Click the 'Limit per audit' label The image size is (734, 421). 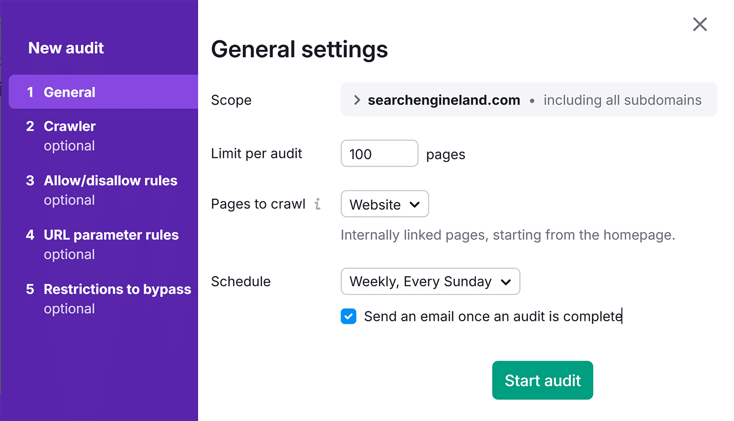pyautogui.click(x=256, y=154)
